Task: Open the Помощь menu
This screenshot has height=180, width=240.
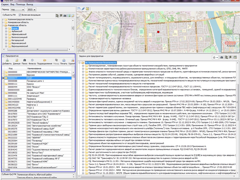Action: coord(20,5)
